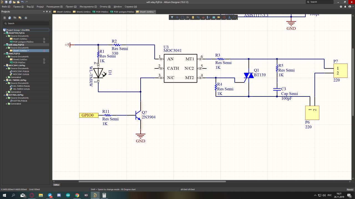The height and width of the screenshot is (199, 355).
Task: Select MOC3041.SchLib in project tree
Action: point(21,74)
